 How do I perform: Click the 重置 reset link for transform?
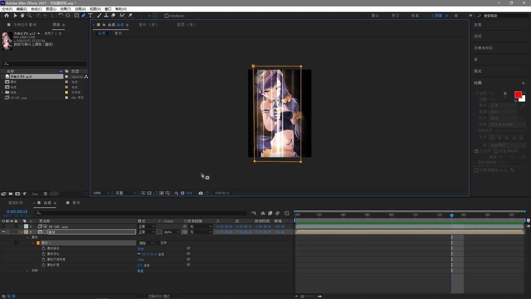[140, 271]
